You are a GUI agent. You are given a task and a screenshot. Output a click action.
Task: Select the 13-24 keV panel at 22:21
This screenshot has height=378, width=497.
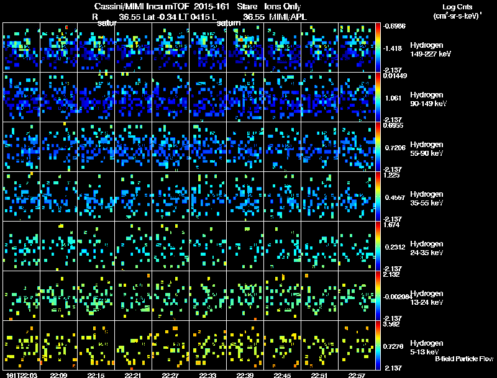(x=133, y=296)
